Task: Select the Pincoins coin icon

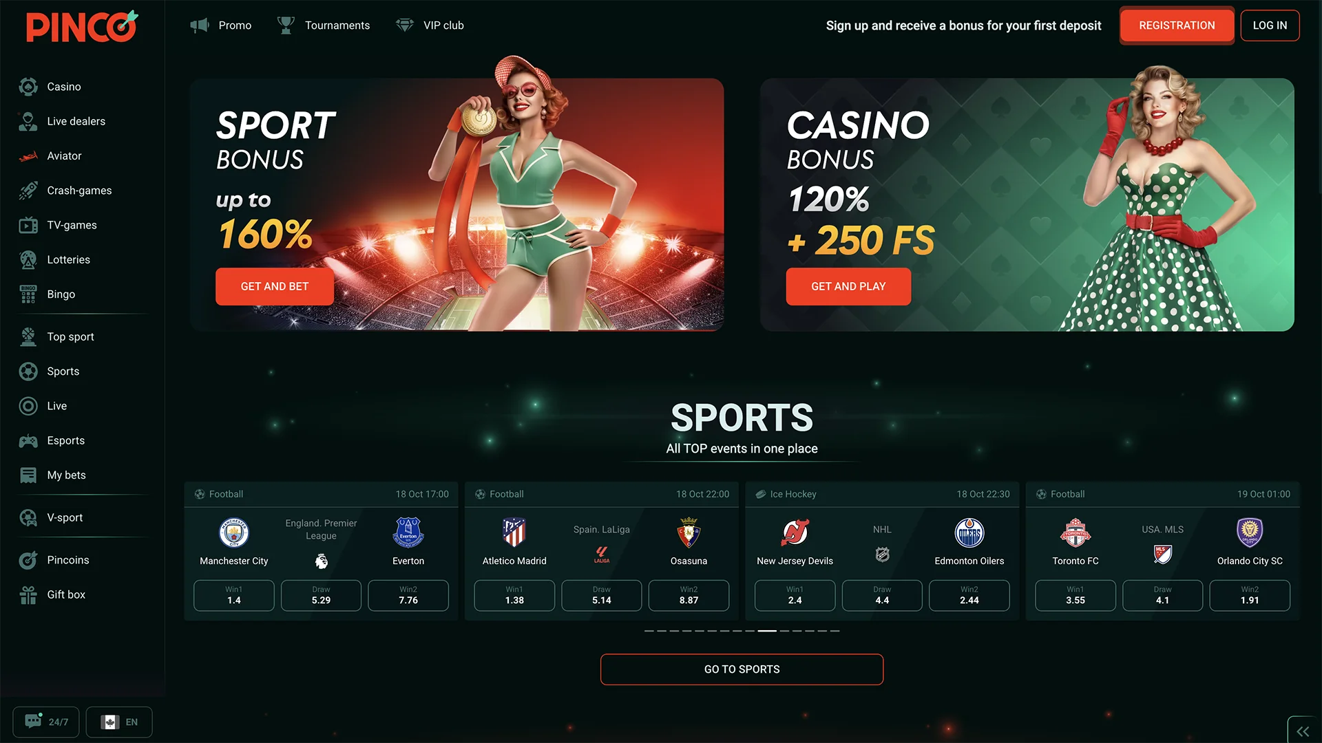Action: 28,560
